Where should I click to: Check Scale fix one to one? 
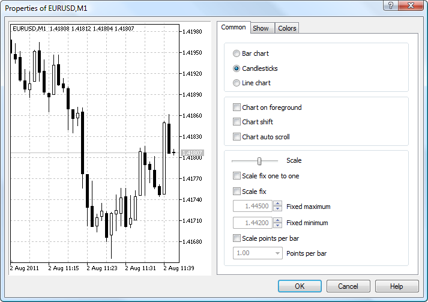point(237,176)
